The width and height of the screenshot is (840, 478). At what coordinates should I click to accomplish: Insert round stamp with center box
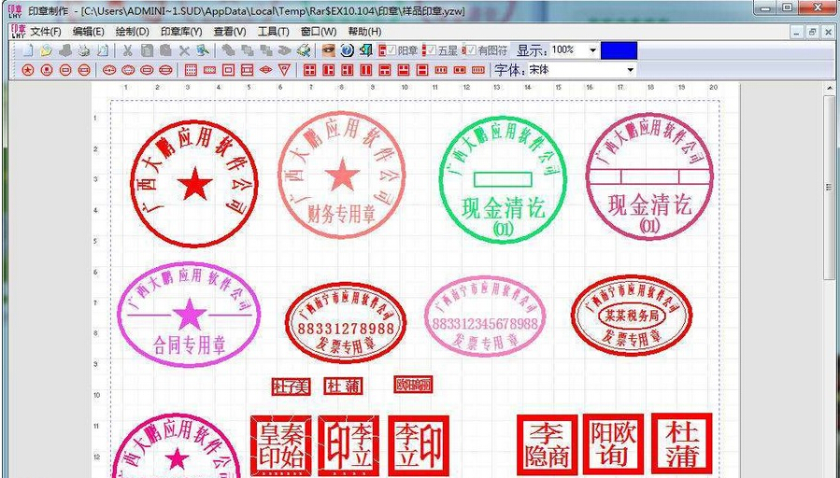65,70
